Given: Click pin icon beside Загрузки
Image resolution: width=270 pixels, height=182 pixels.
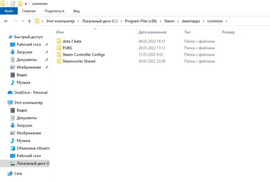Looking at the screenshot, I should (x=47, y=52).
